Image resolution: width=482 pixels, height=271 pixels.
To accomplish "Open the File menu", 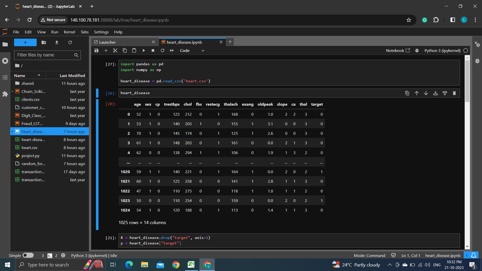I will [16, 32].
